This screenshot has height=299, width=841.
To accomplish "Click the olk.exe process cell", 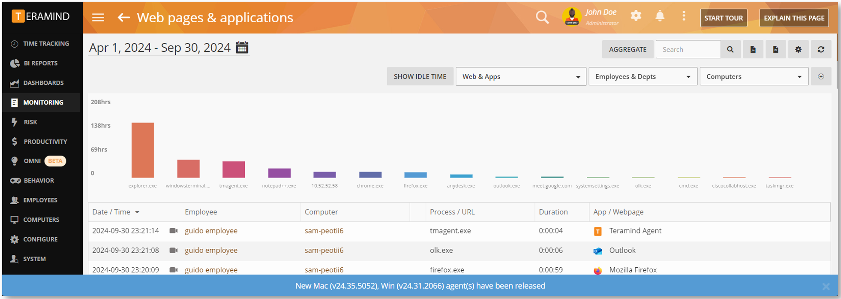I will click(442, 251).
